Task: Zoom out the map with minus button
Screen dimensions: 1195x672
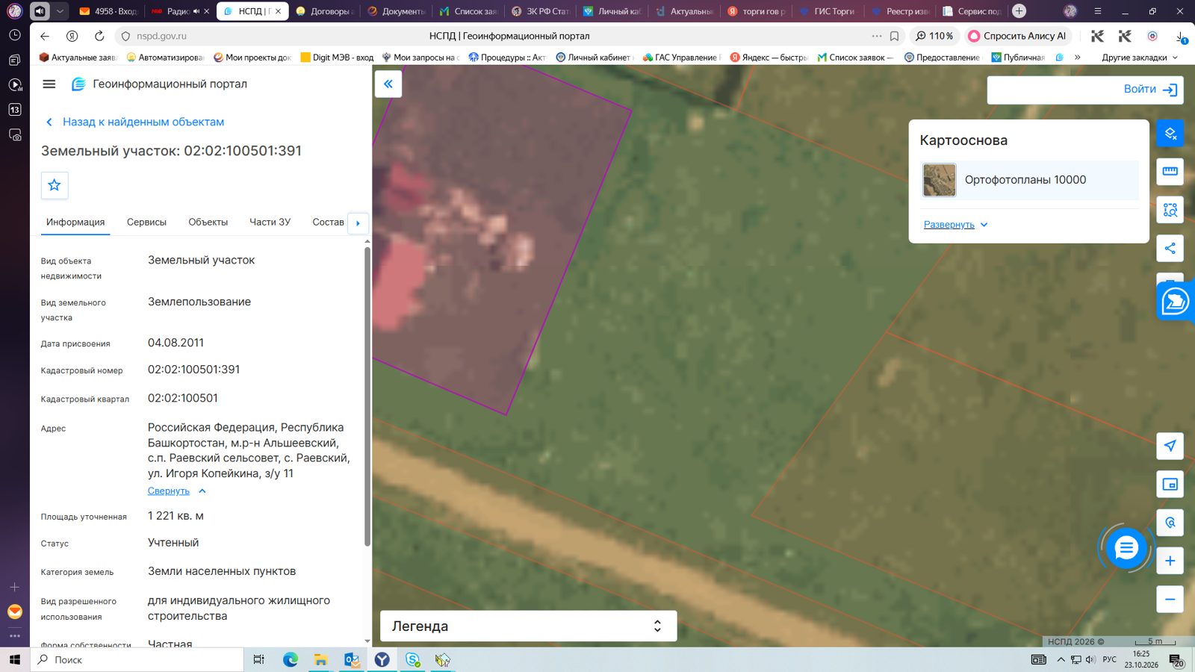Action: (1170, 600)
